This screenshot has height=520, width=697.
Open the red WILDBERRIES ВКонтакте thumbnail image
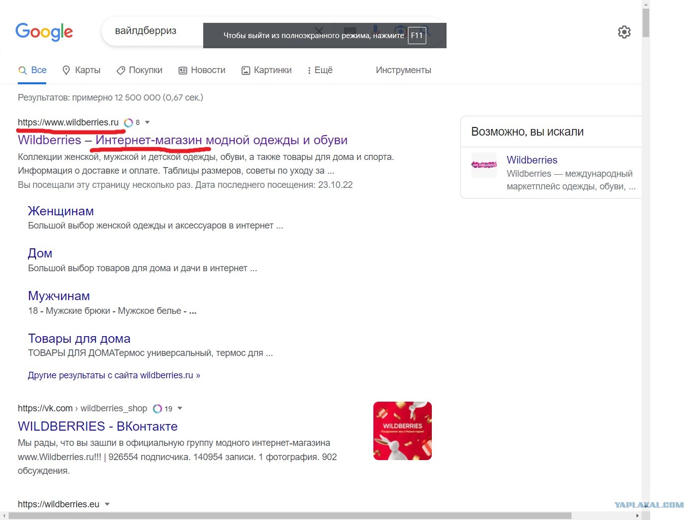click(x=402, y=431)
